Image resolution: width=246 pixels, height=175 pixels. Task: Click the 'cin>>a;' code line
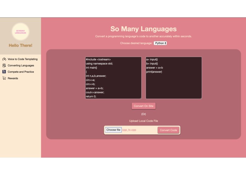(x=90, y=80)
